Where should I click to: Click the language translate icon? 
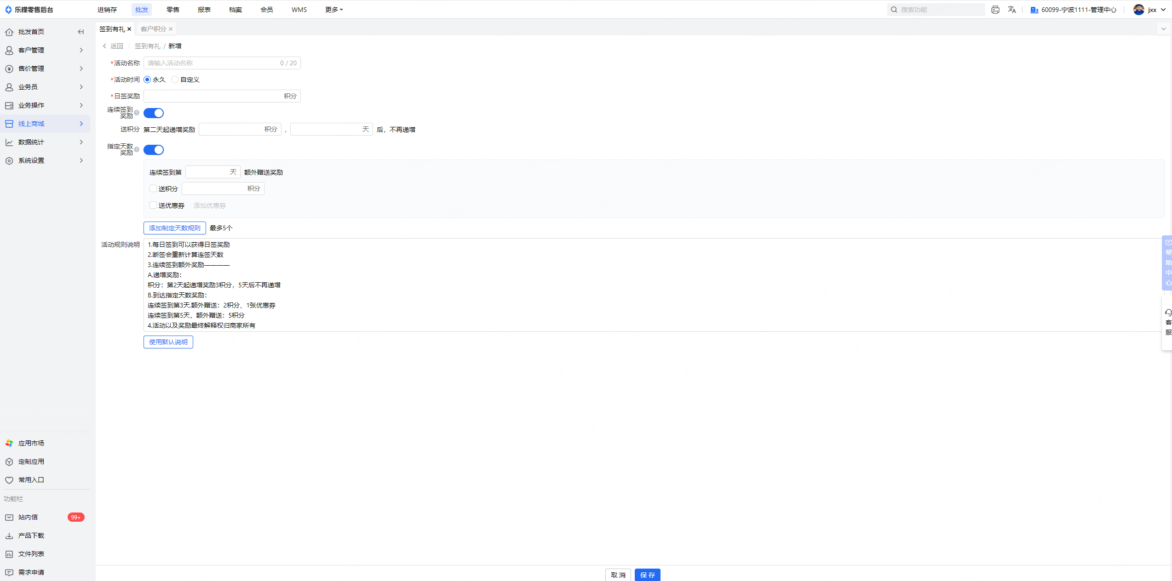(x=1011, y=10)
